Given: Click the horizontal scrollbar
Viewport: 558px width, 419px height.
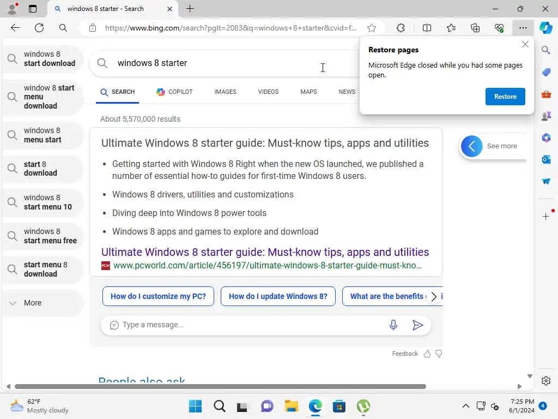Looking at the screenshot, I should (x=220, y=387).
